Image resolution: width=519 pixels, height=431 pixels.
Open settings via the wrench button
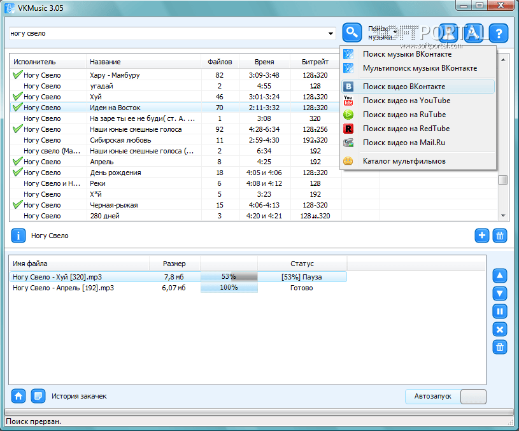tap(474, 32)
